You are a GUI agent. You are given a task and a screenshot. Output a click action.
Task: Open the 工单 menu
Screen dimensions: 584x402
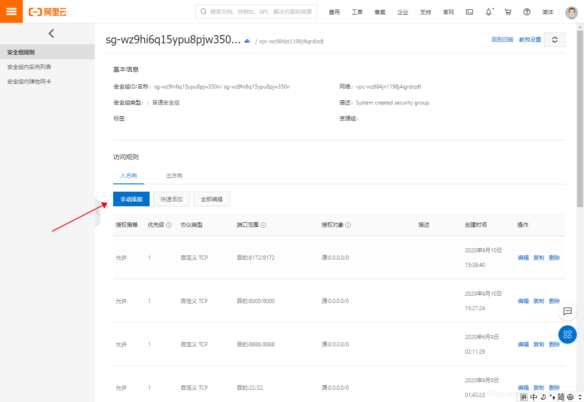click(357, 12)
